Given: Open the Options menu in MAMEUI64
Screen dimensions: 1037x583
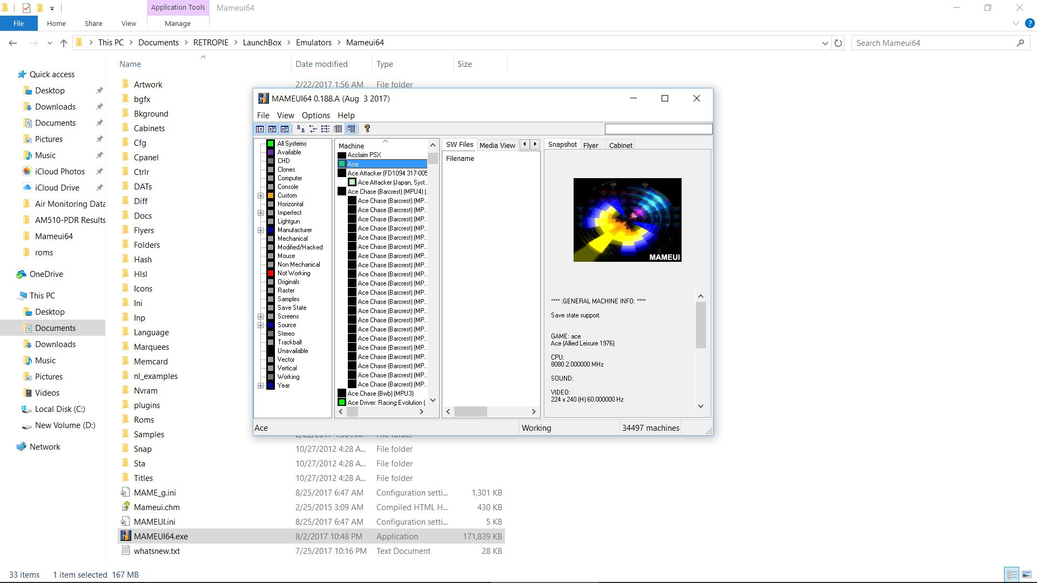Looking at the screenshot, I should point(316,116).
